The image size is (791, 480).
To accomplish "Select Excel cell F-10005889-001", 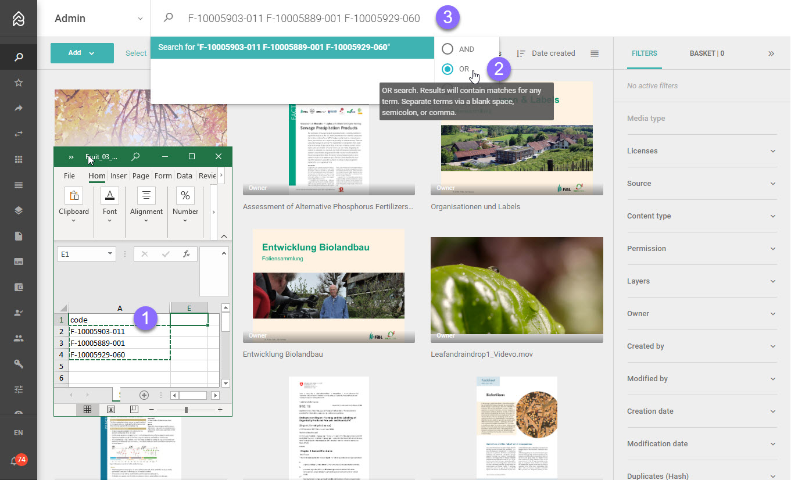I will 119,343.
